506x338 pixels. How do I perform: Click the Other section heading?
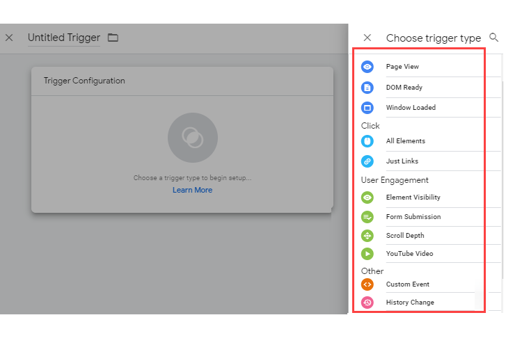tap(372, 271)
